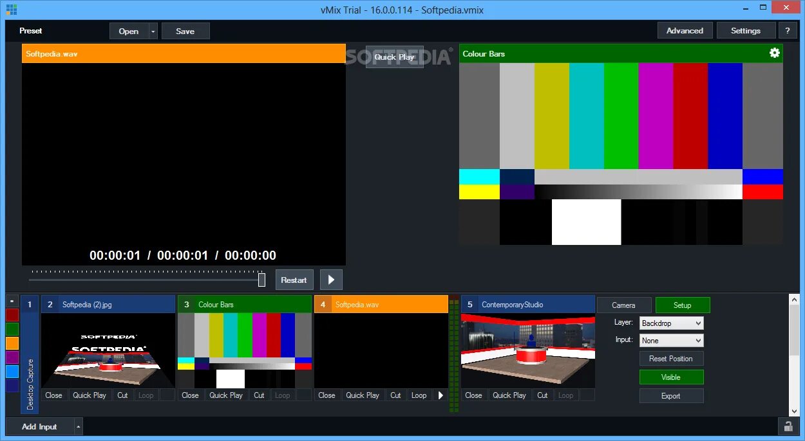
Task: Select the Softpedia (2).jpg thumbnail preview
Action: point(108,350)
